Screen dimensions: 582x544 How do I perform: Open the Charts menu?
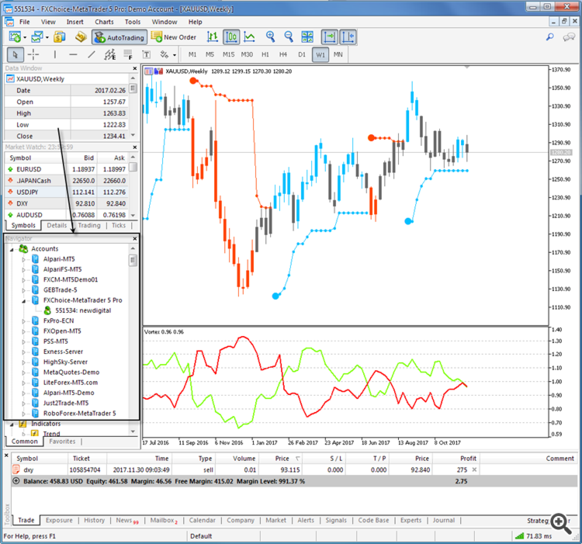[104, 22]
